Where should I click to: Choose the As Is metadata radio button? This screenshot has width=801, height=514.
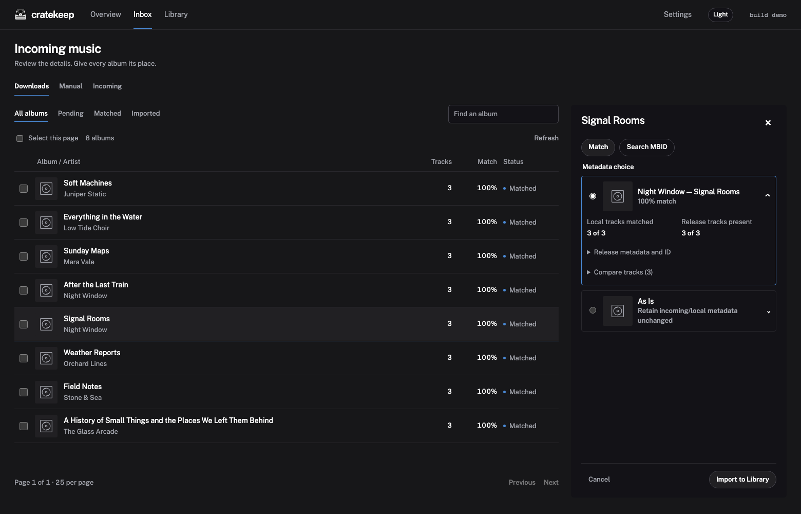(593, 310)
